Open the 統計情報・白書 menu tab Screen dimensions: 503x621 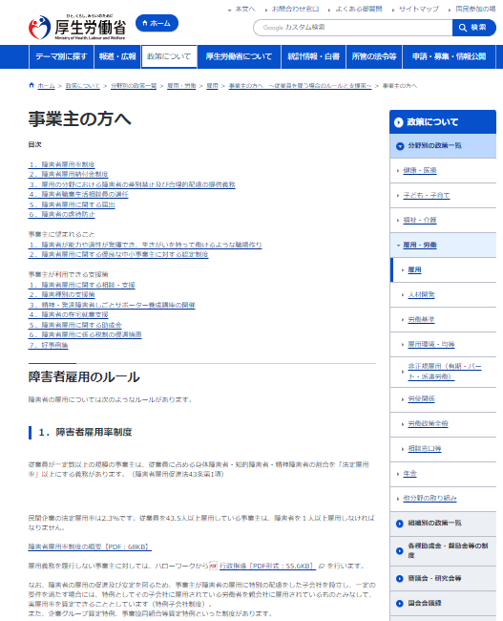[x=313, y=56]
